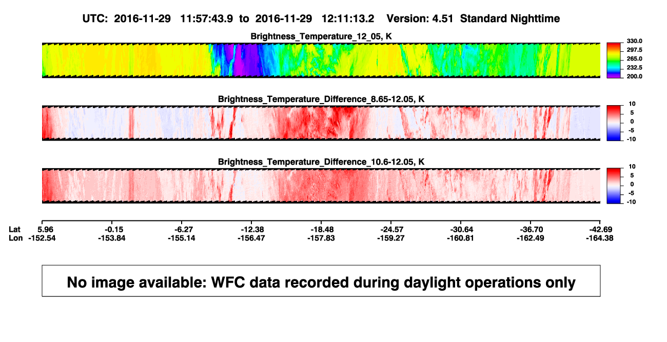Click the 'UTC:' header label
The image size is (667, 342).
(95, 18)
